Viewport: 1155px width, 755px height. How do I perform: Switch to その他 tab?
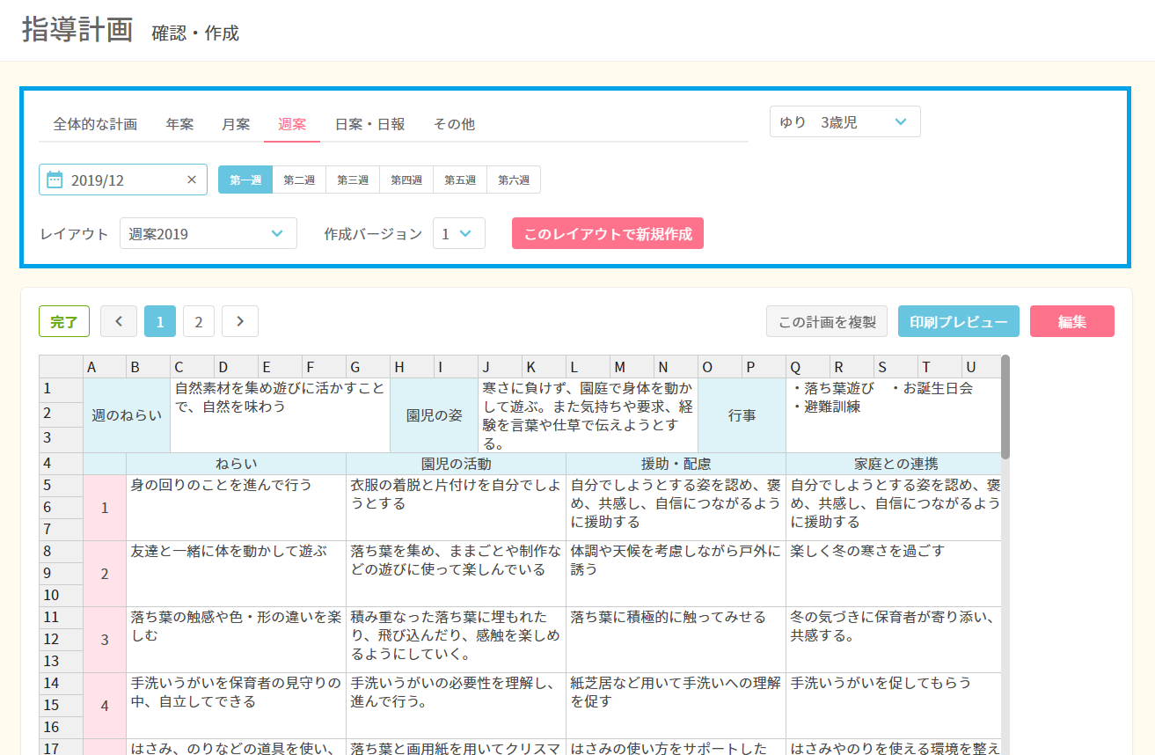pos(454,124)
